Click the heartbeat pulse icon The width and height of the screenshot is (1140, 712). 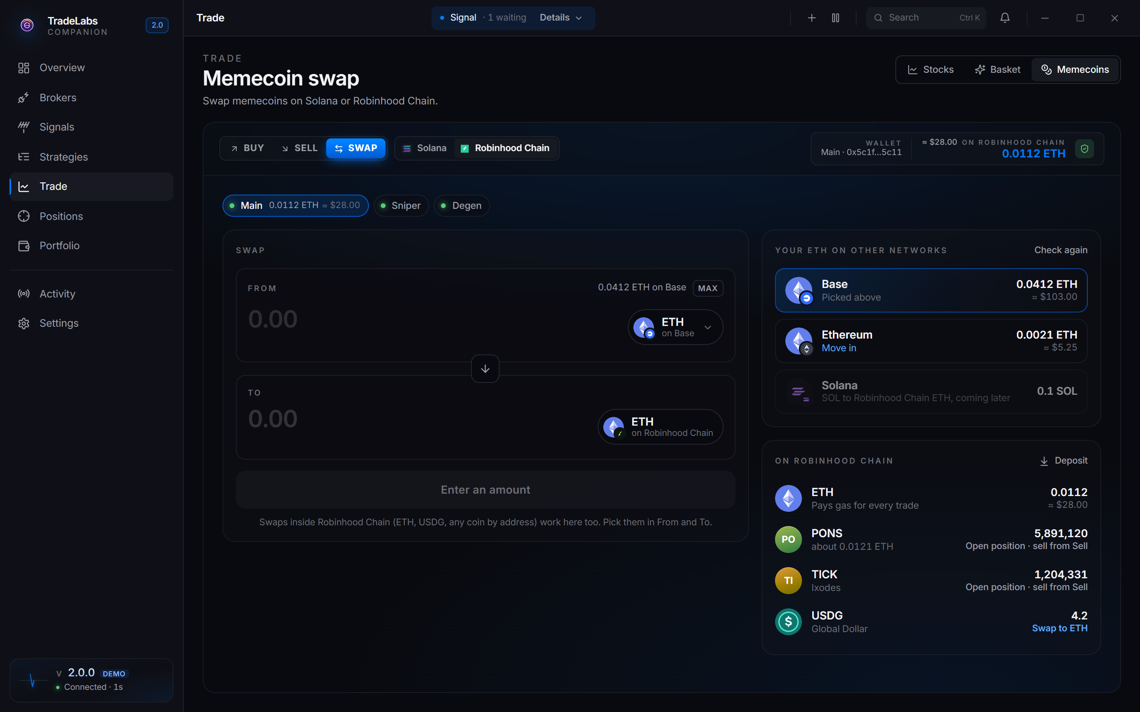click(x=33, y=680)
